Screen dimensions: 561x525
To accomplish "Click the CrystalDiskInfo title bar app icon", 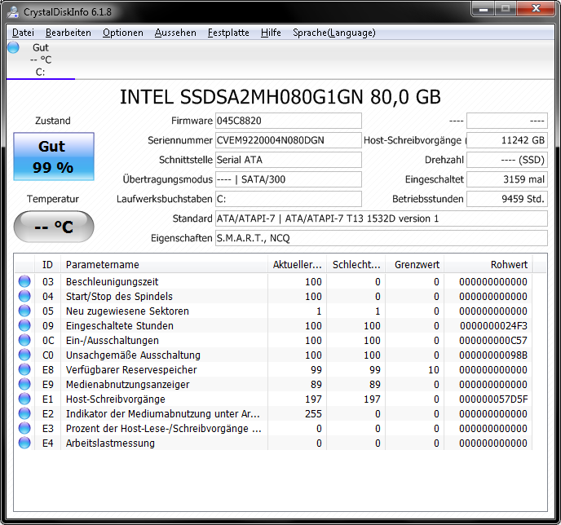I will click(13, 11).
